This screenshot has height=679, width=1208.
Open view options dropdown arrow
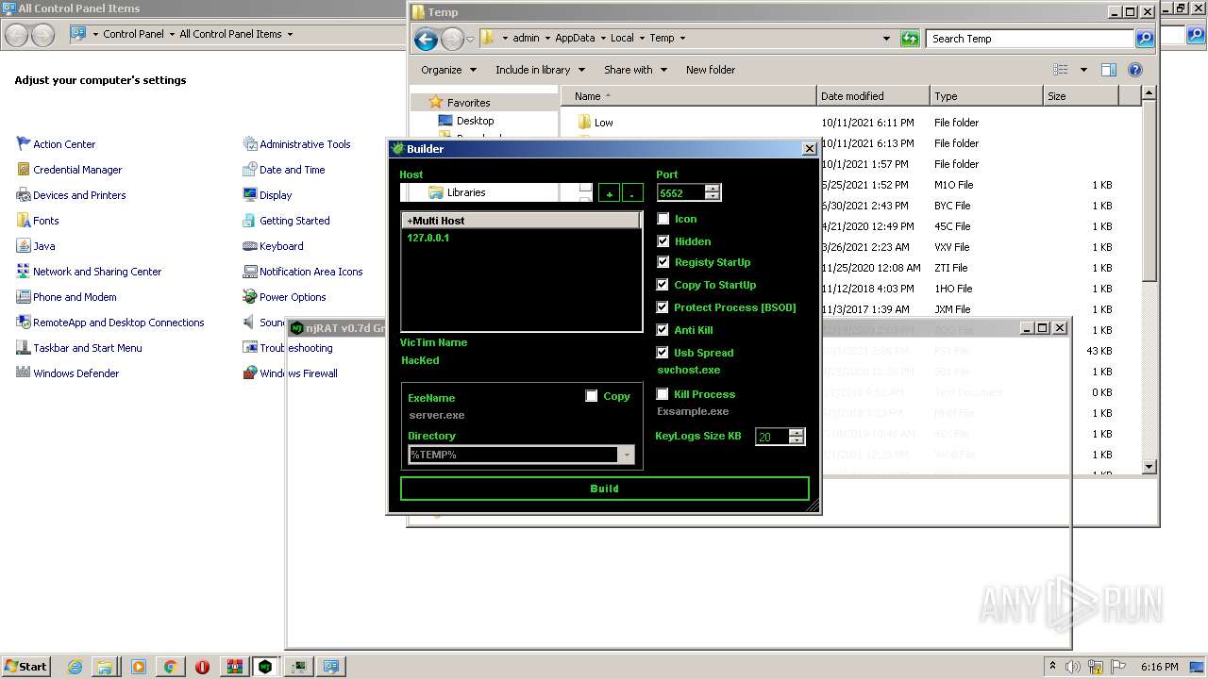1083,70
